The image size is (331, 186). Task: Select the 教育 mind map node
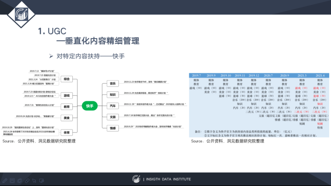click(x=67, y=107)
